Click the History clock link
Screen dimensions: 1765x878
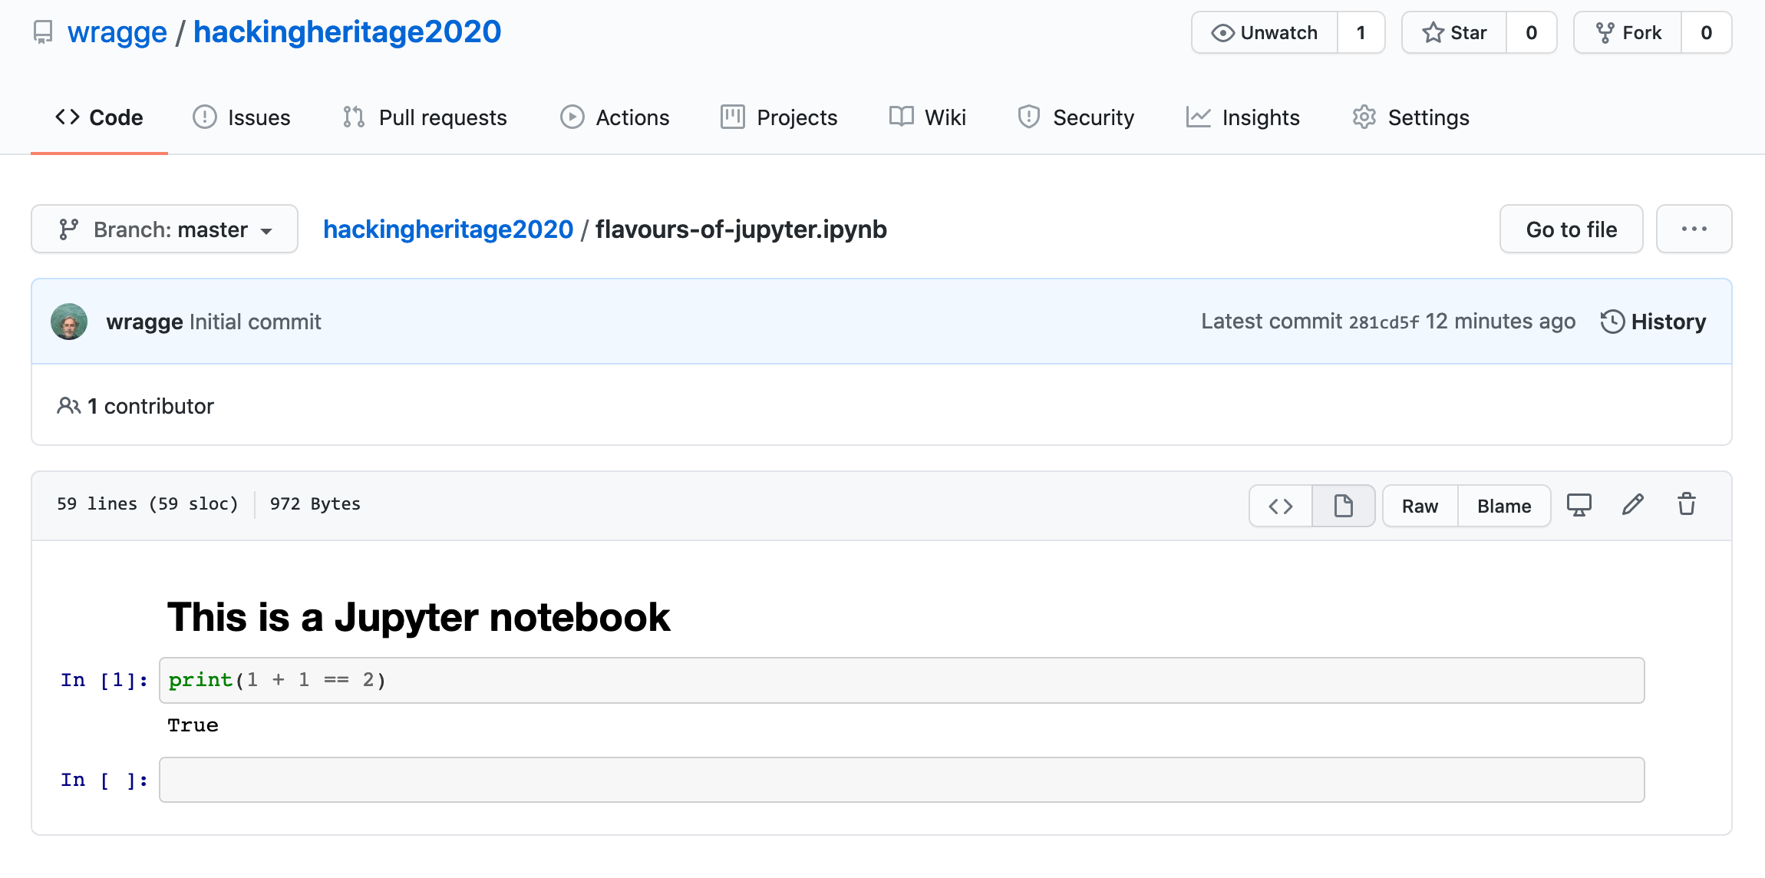1653,322
